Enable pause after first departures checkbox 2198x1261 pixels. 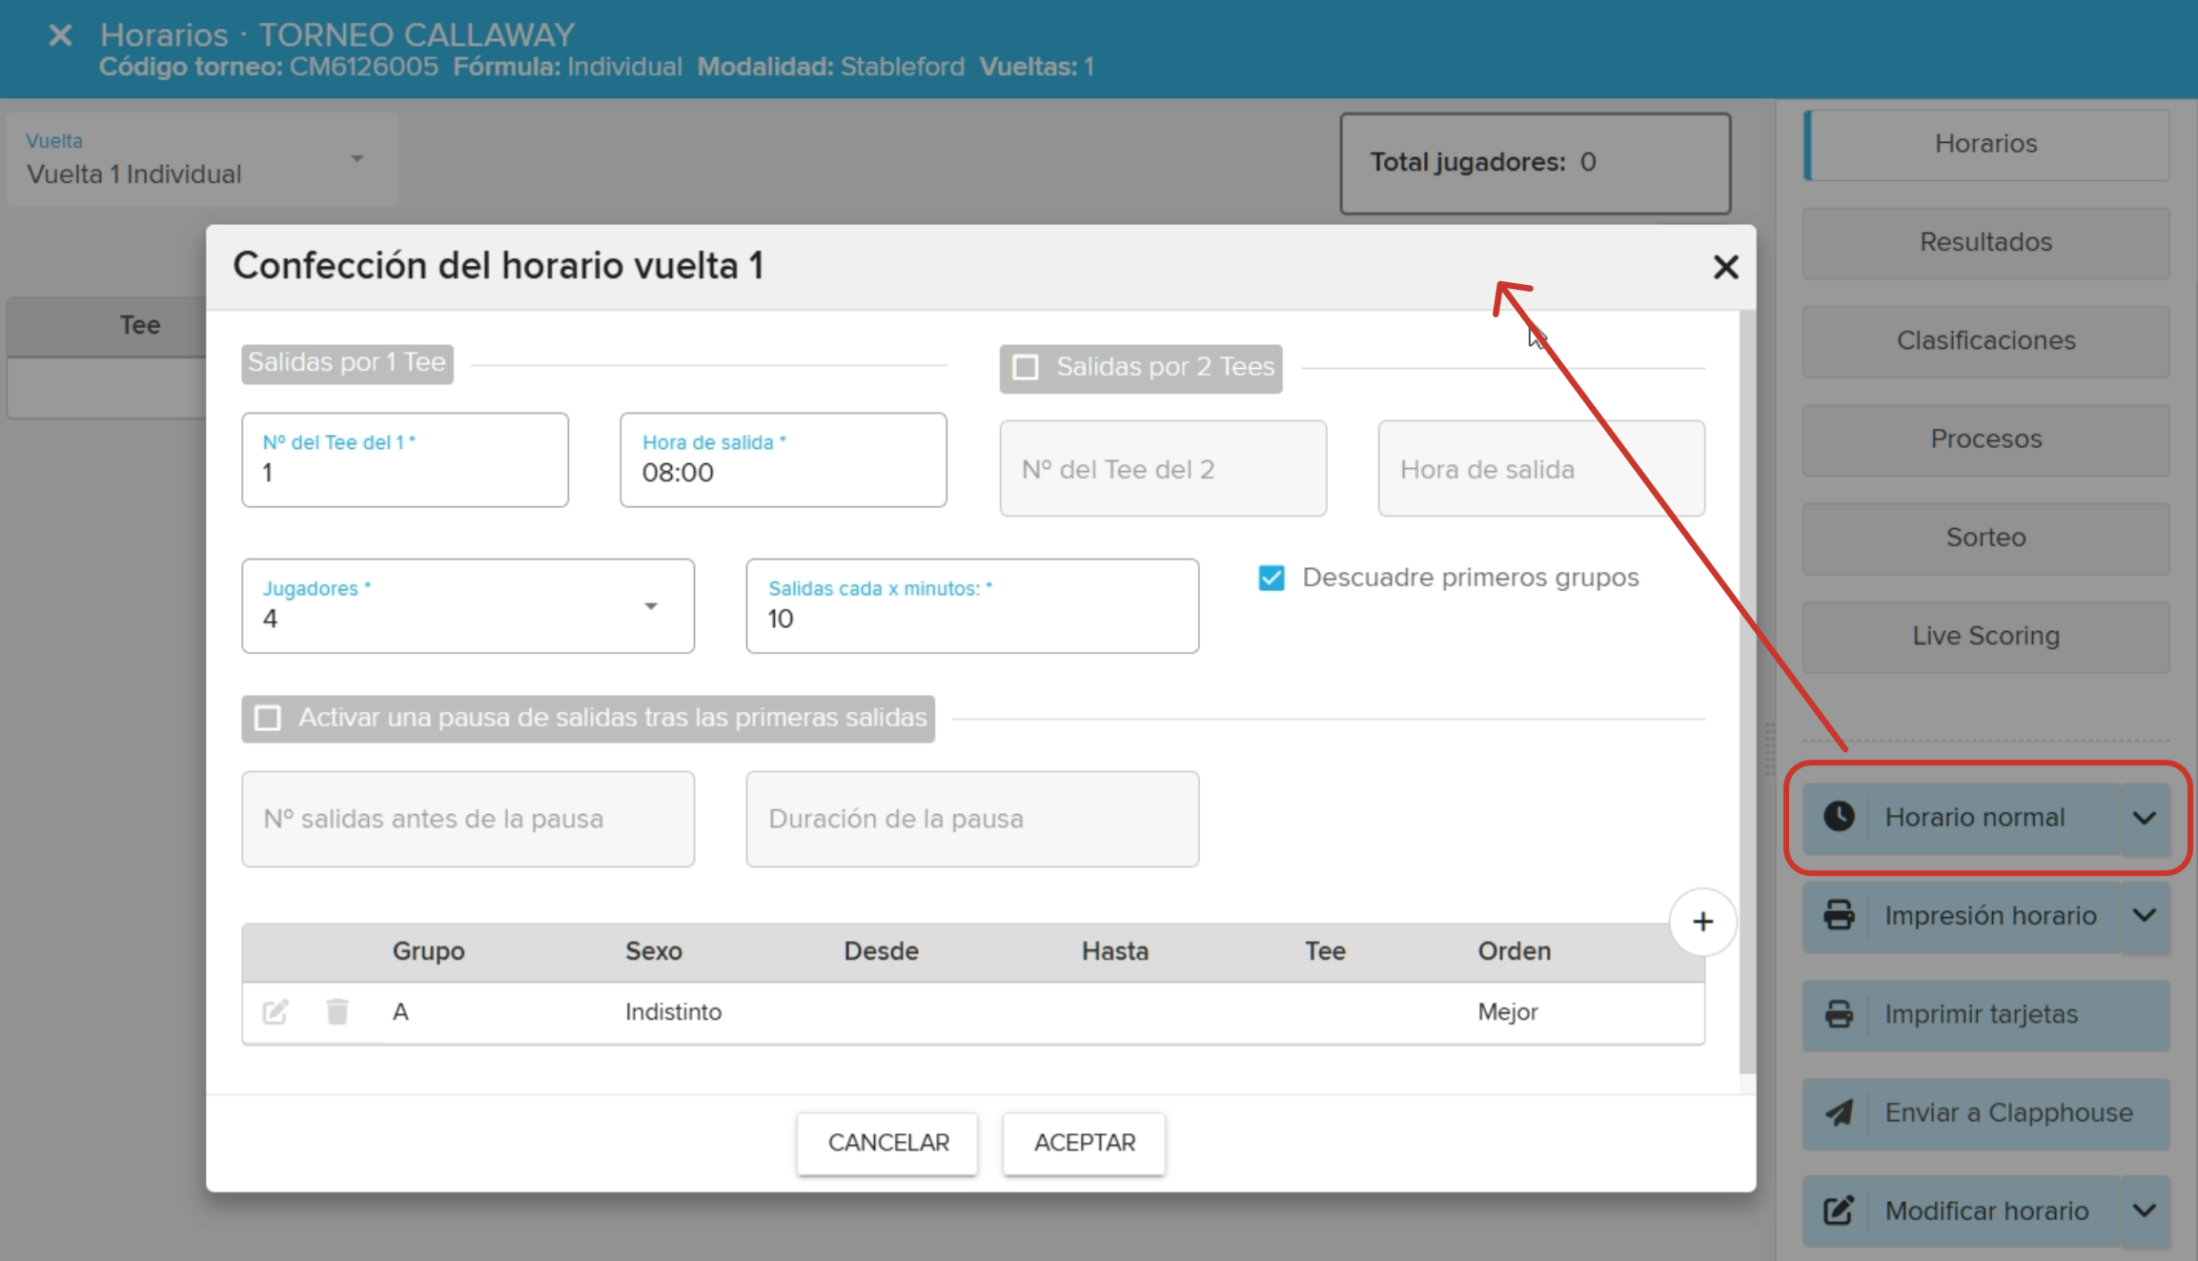268,718
